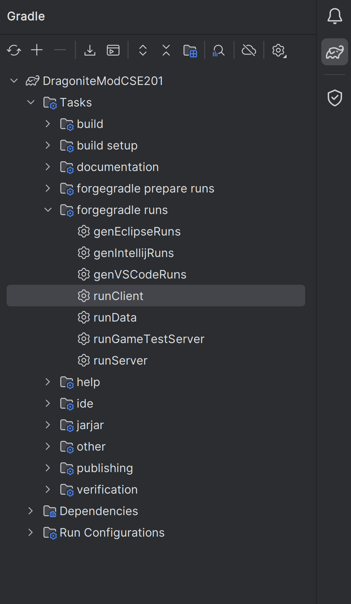Collapse the forgegradle runs folder
Image resolution: width=351 pixels, height=604 pixels.
[48, 210]
